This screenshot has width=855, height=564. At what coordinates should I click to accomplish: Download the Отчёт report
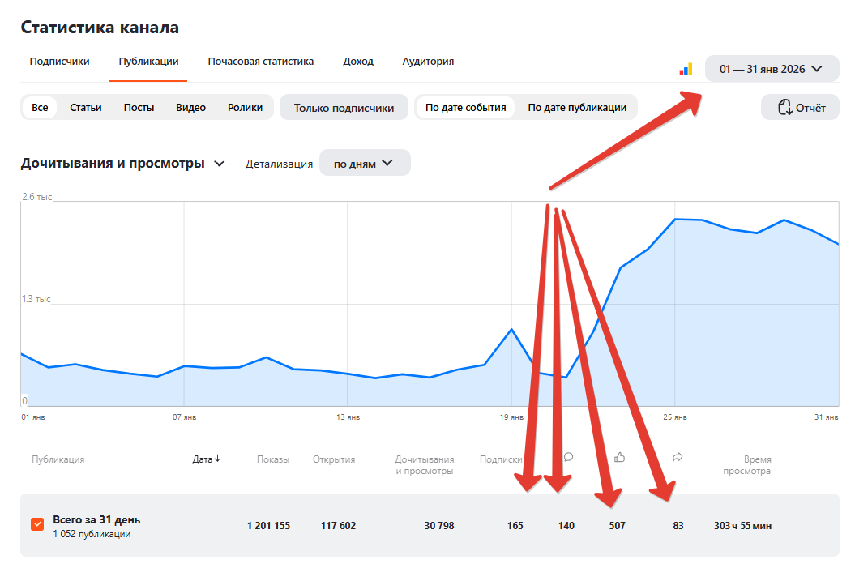800,108
